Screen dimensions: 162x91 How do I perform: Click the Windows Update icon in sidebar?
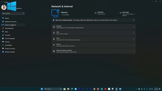click(x=3, y=52)
